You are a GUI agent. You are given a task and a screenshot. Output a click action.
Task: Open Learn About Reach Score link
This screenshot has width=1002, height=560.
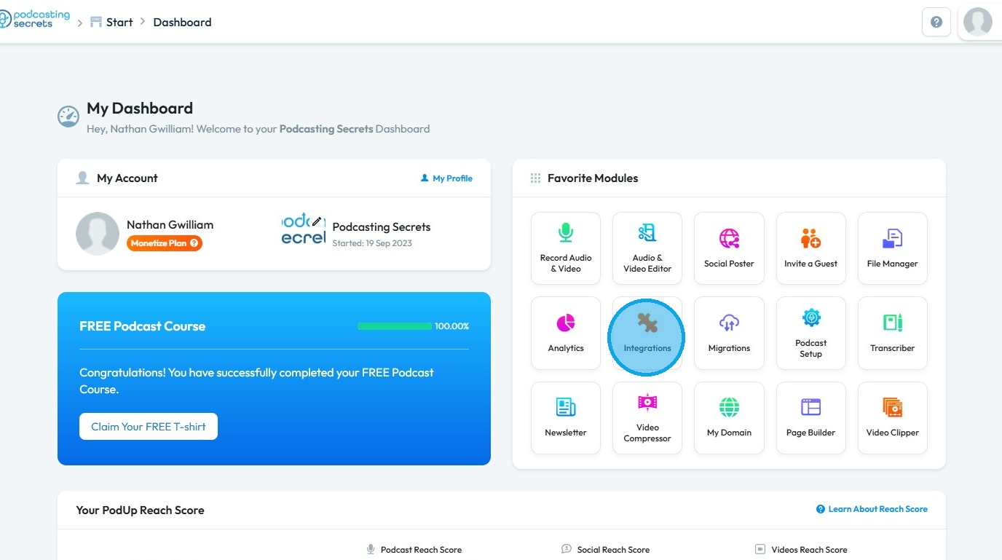click(872, 509)
